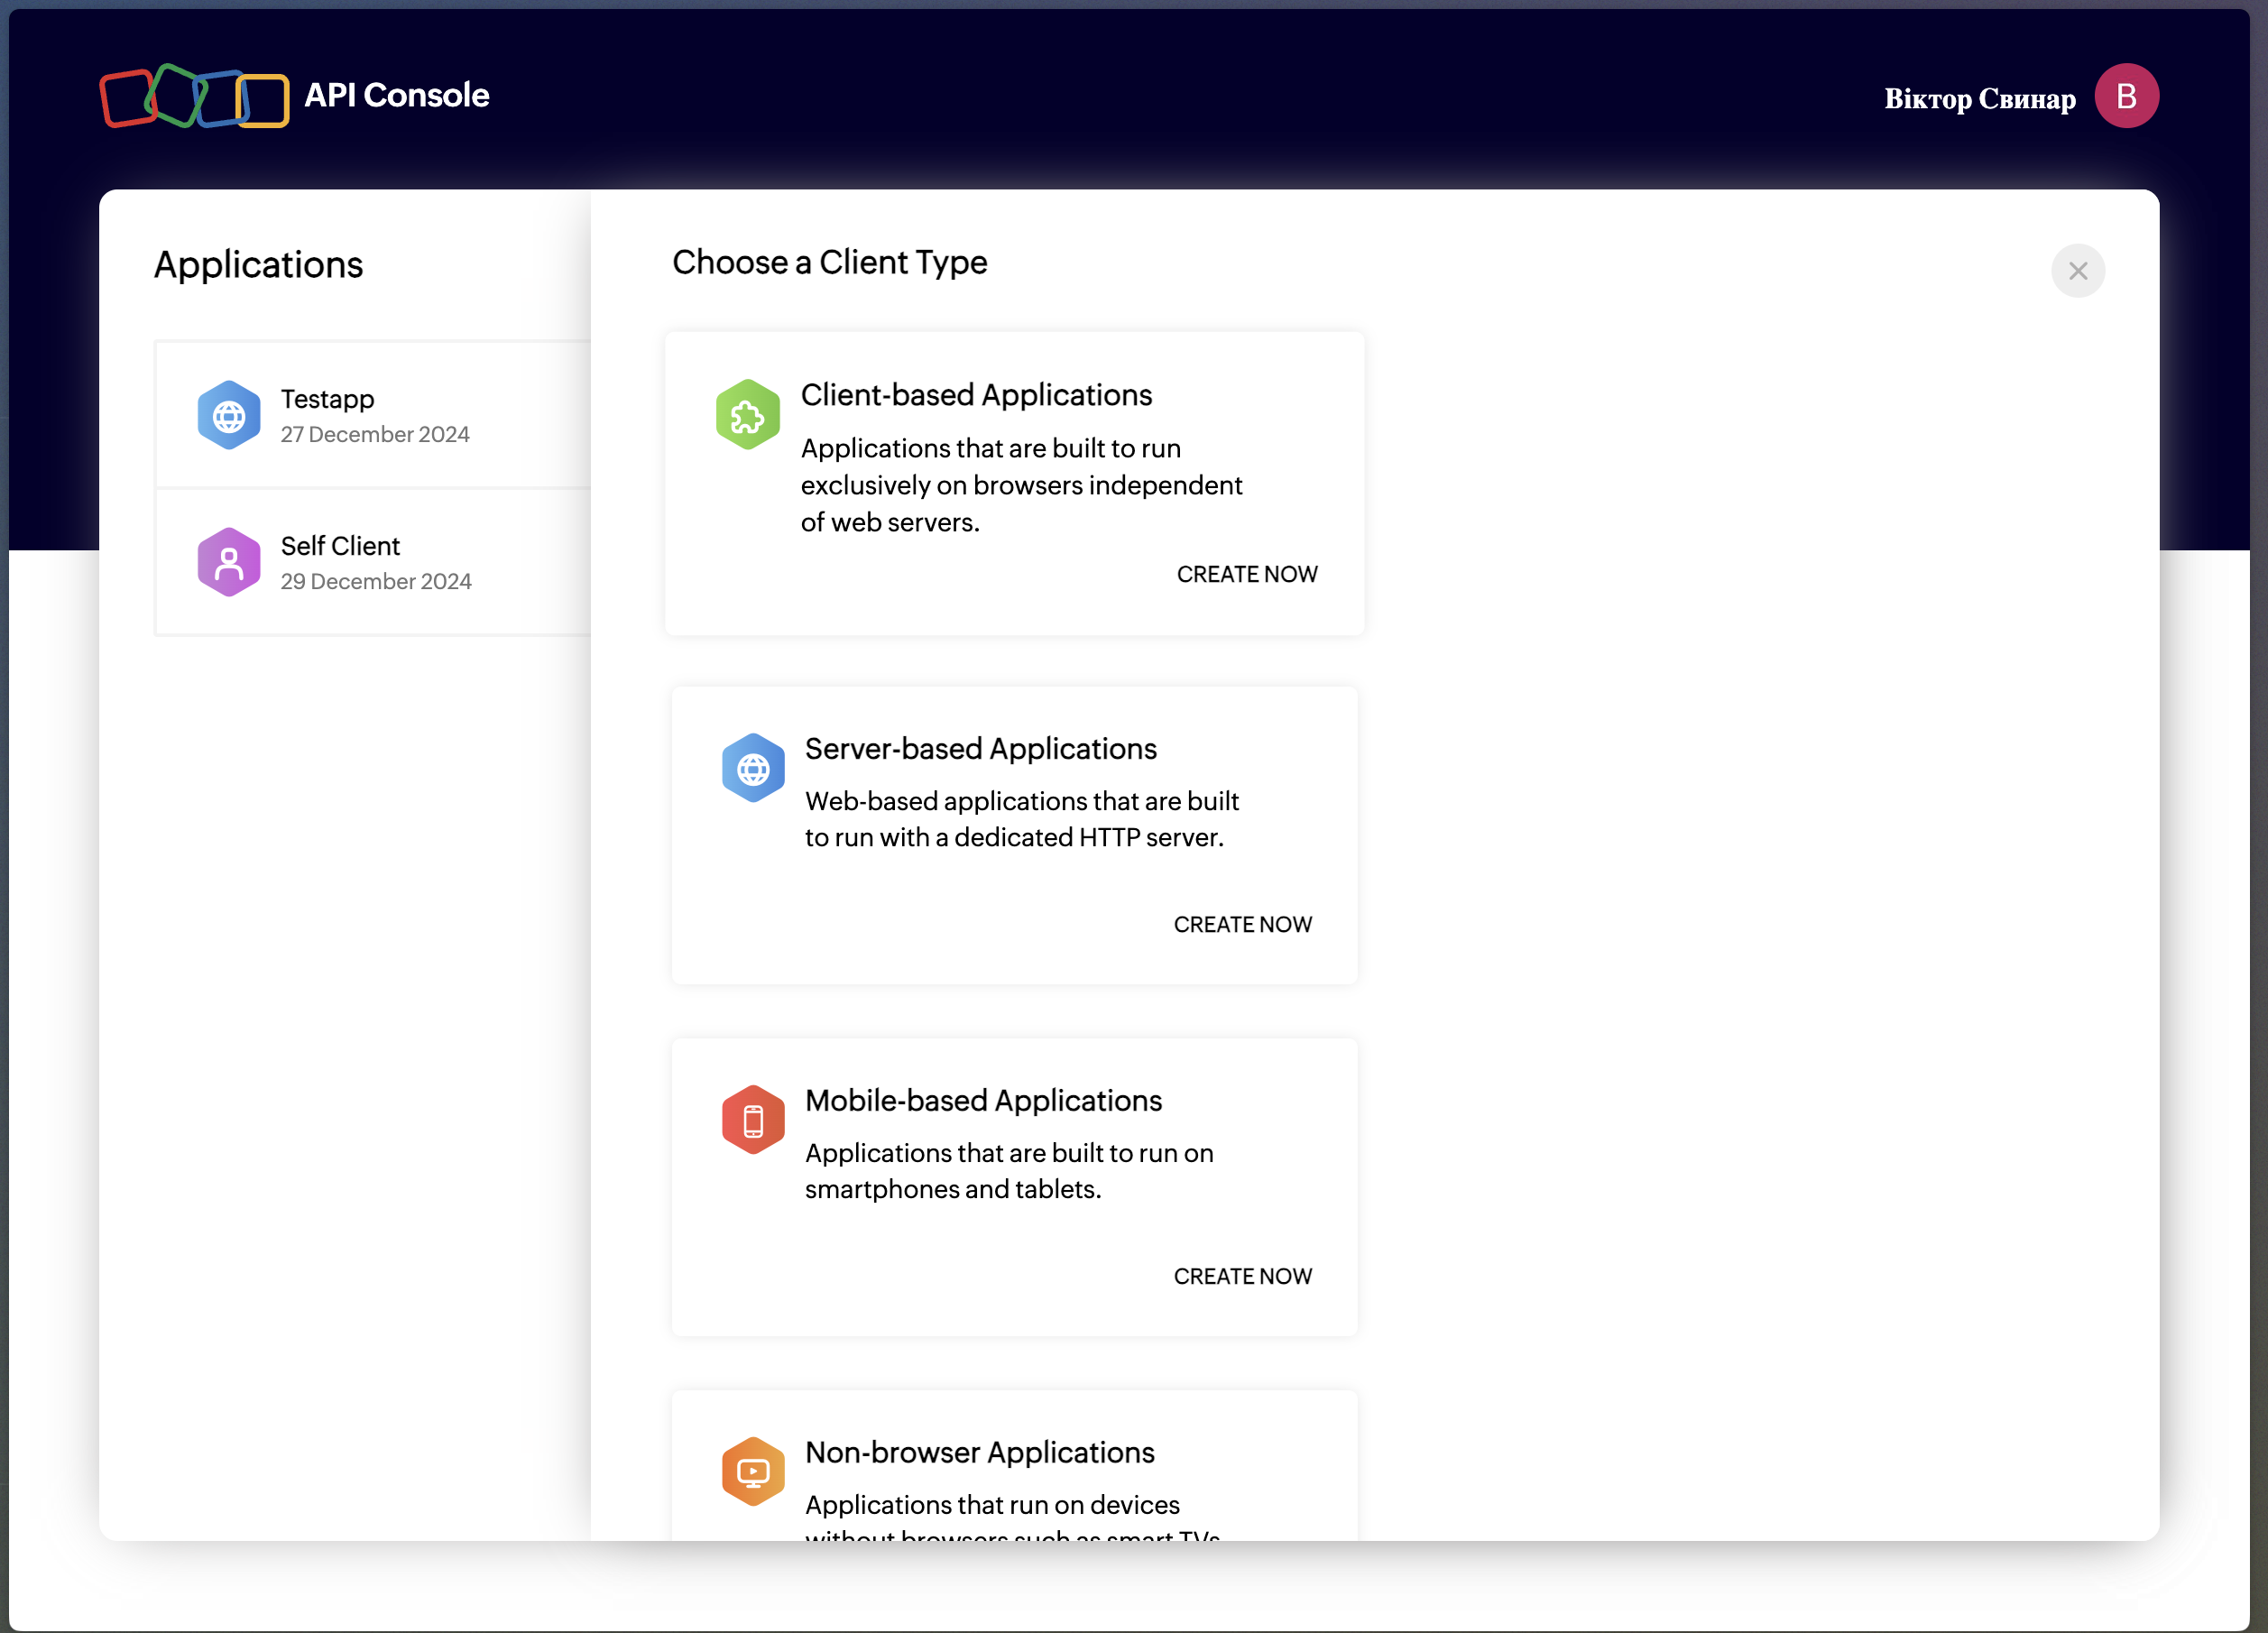This screenshot has height=1633, width=2268.
Task: Click the API Console title text
Action: tap(396, 95)
